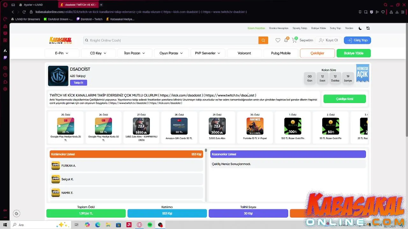This screenshot has width=408, height=229.
Task: Click the Twitch icon in Opera sidebar
Action: point(5,58)
